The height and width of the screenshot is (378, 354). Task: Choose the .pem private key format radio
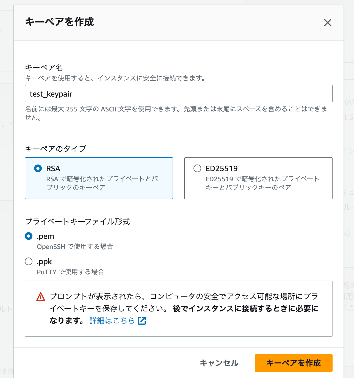click(x=29, y=236)
